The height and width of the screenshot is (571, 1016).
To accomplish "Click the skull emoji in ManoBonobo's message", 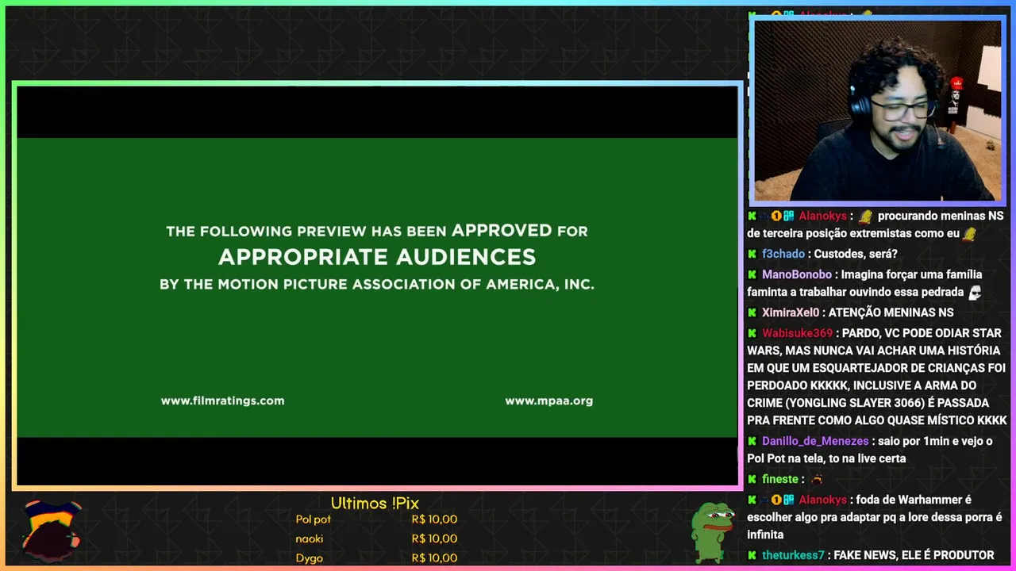I will point(975,293).
